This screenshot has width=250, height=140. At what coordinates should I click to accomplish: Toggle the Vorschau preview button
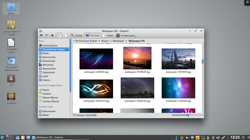coord(93,35)
